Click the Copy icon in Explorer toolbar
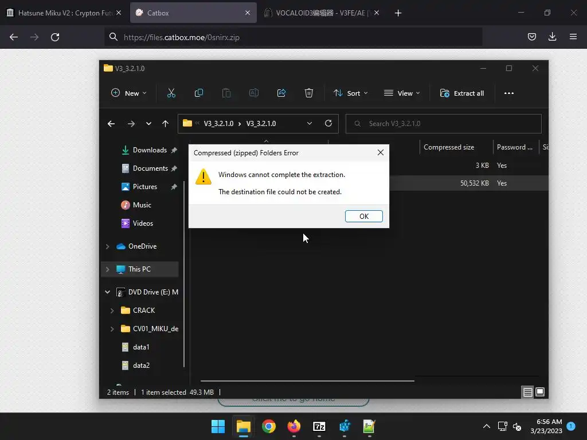Screen dimensions: 587x440 click(x=199, y=93)
